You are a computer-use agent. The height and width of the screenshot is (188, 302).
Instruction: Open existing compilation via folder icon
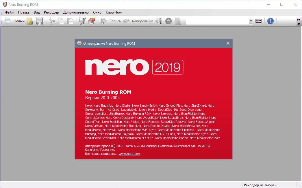point(30,21)
